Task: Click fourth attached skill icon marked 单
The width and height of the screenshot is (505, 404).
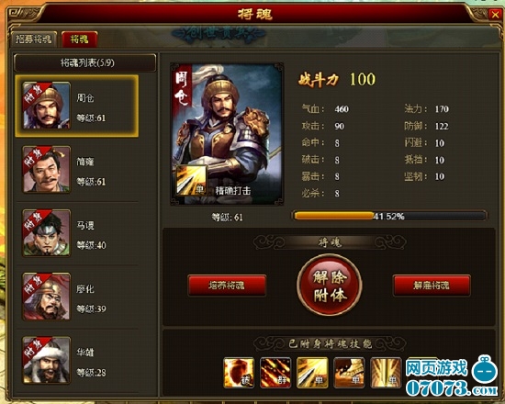Action: pos(349,372)
